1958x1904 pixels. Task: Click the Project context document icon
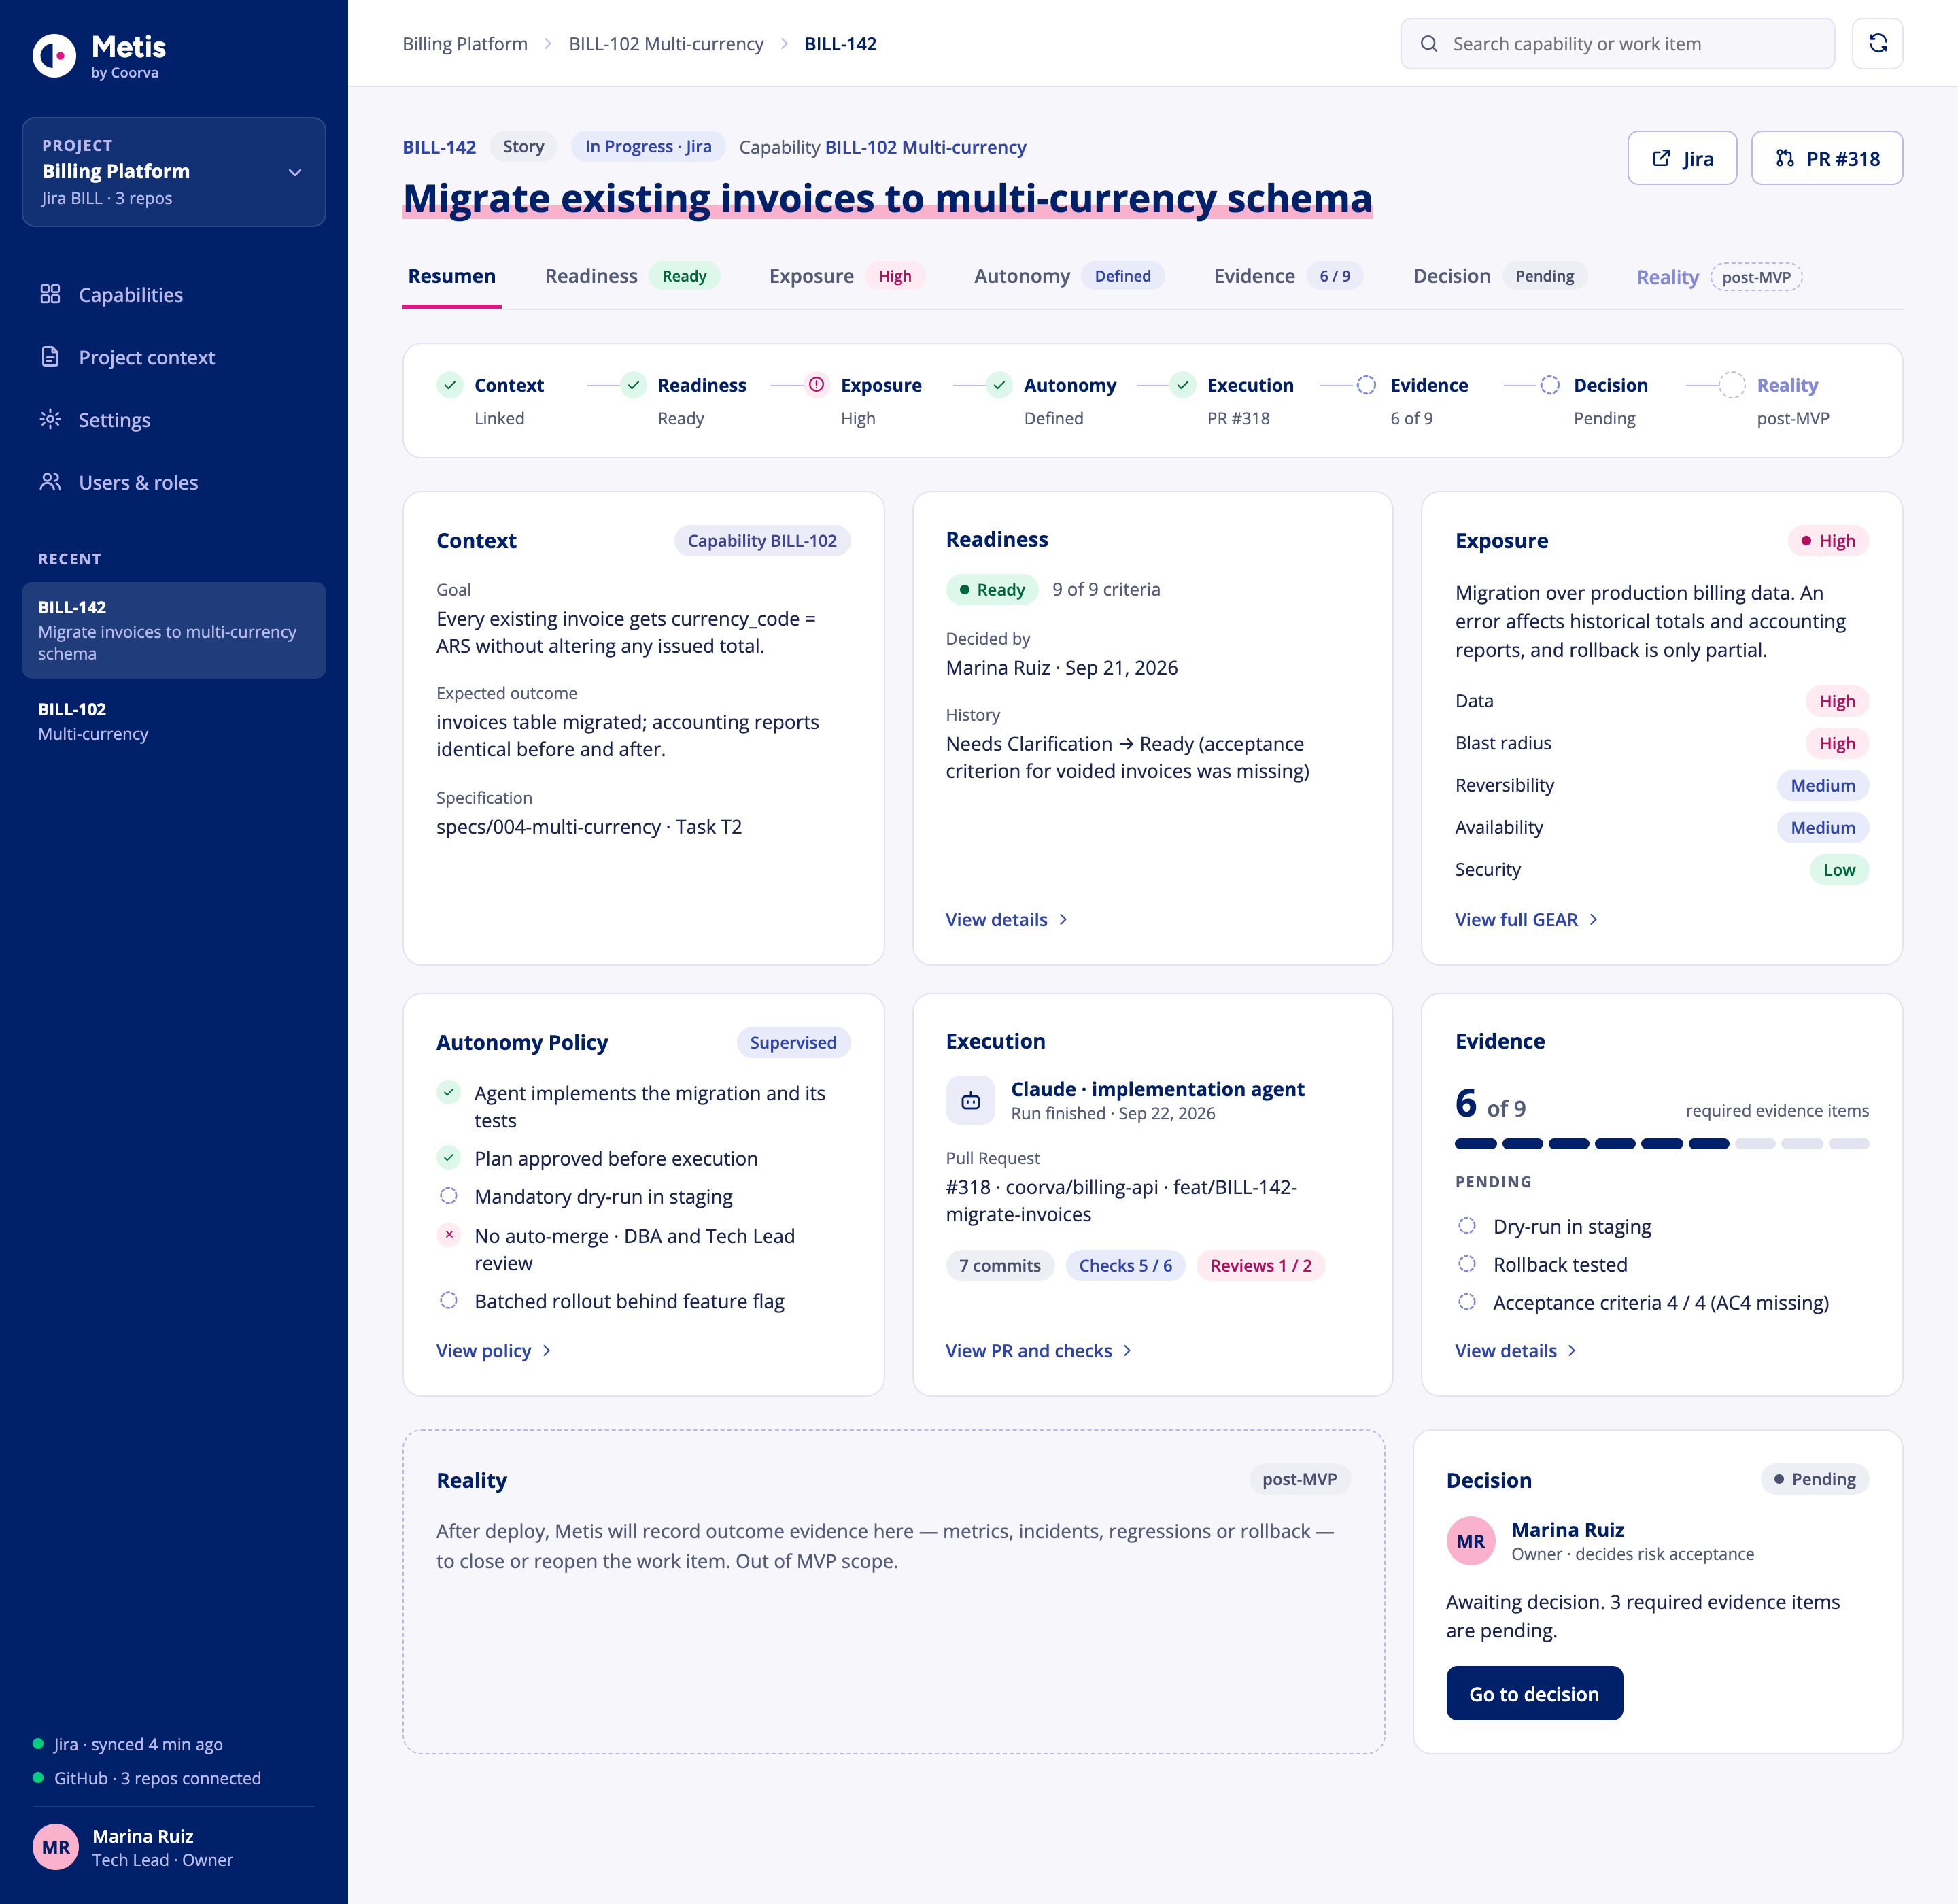click(x=50, y=357)
